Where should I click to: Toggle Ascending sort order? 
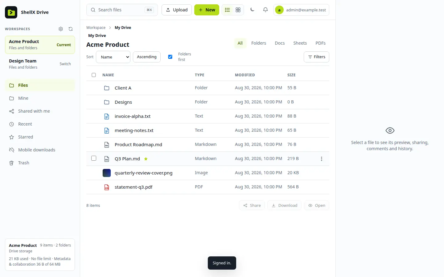coord(147,57)
